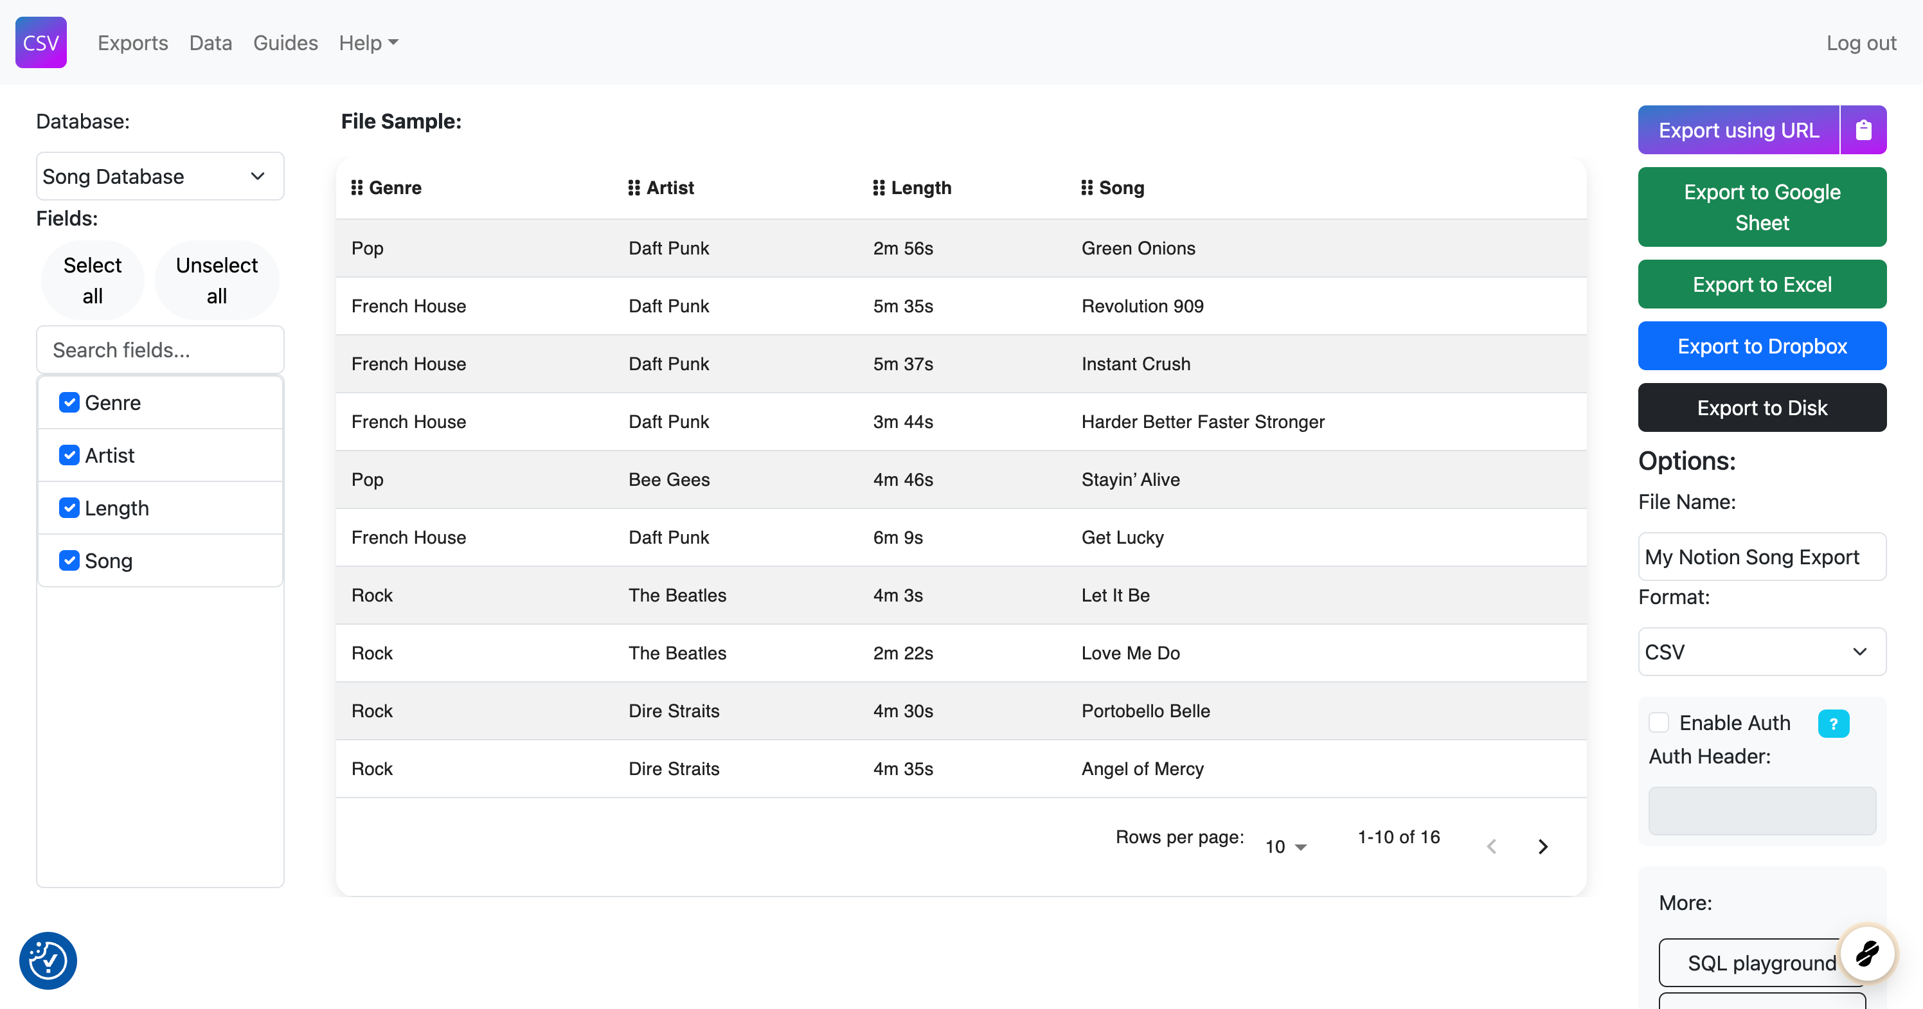Go to the Exports nav item
Image resolution: width=1923 pixels, height=1009 pixels.
coord(133,42)
